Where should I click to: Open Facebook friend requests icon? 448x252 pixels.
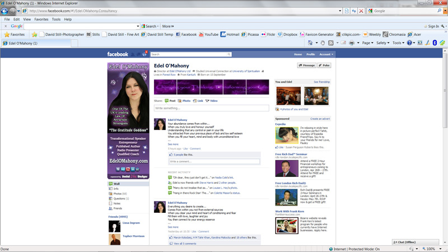133,54
